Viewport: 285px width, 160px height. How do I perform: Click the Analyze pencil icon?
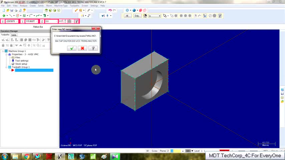76,10
